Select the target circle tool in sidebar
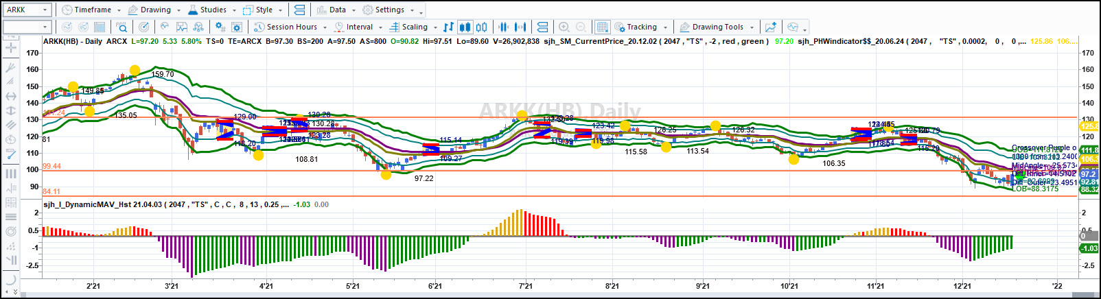 [10, 231]
